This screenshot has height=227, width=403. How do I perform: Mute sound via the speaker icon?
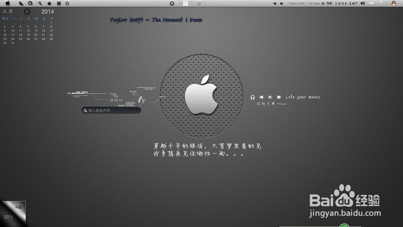coord(363,4)
